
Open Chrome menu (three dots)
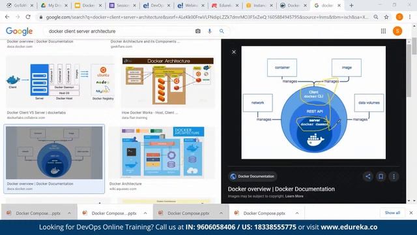point(410,17)
